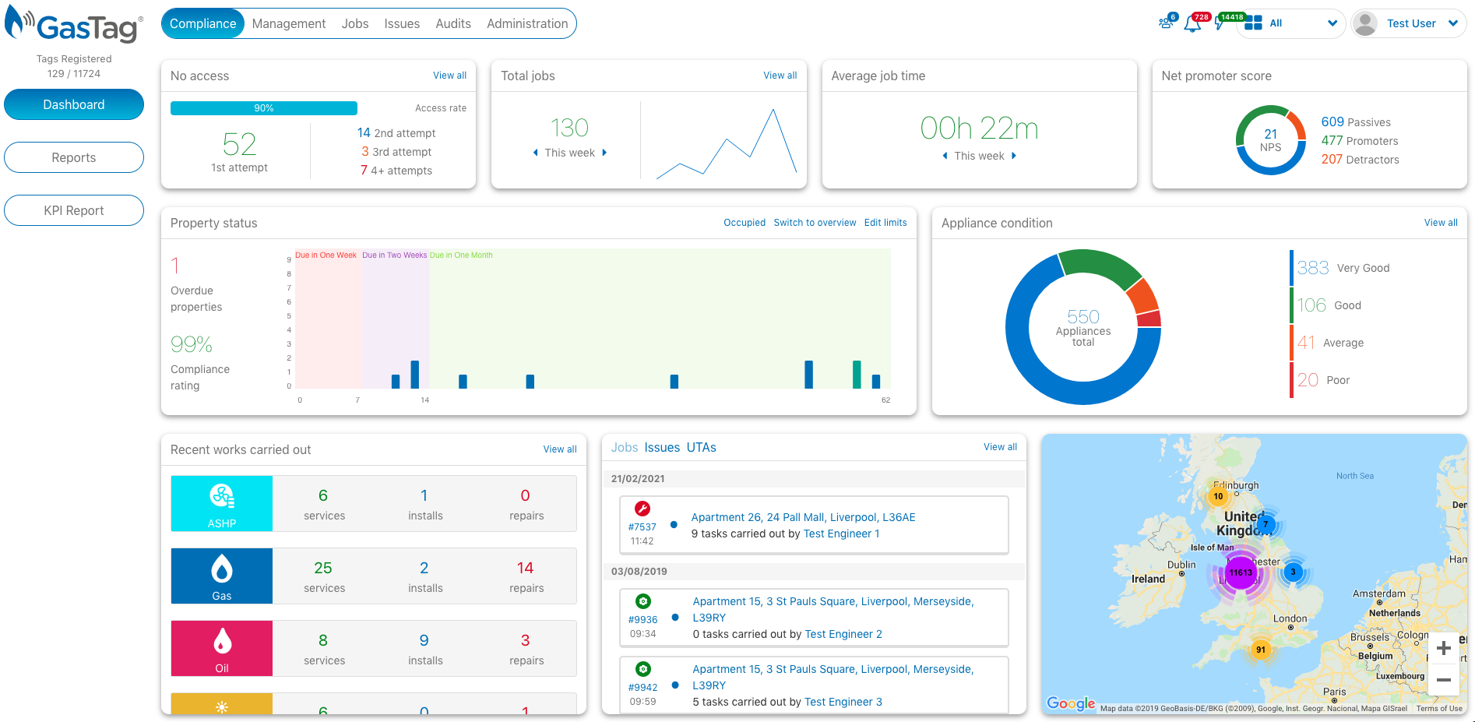Click the yellow 91 map cluster
The width and height of the screenshot is (1475, 722).
1261,650
